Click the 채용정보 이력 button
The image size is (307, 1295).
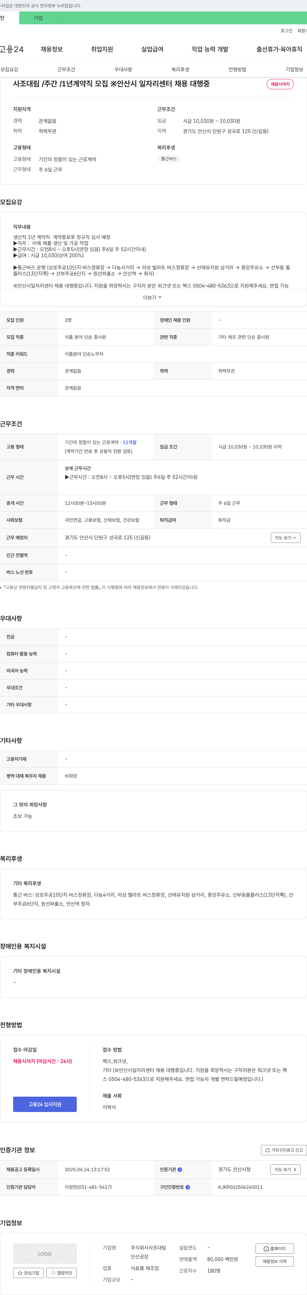pos(274,1261)
